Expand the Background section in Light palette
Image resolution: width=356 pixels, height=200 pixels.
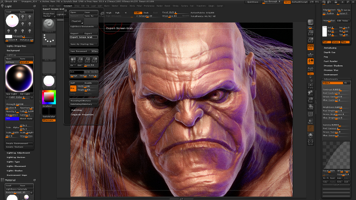13,50
